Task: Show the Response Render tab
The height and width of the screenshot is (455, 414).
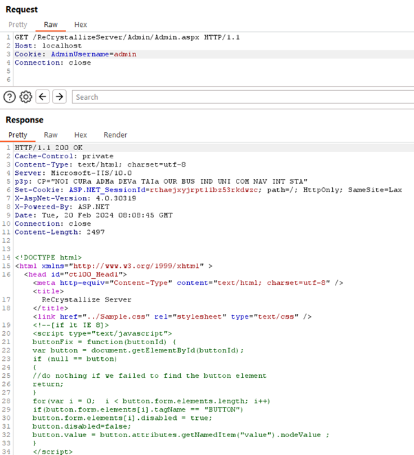Action: pos(115,135)
